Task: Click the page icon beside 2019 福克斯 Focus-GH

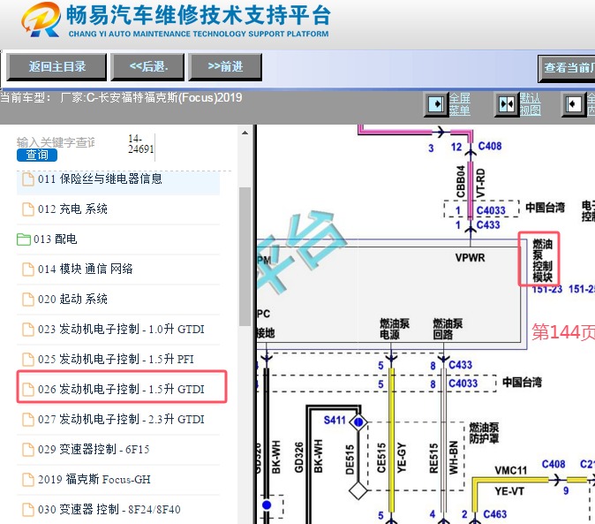Action: point(27,479)
